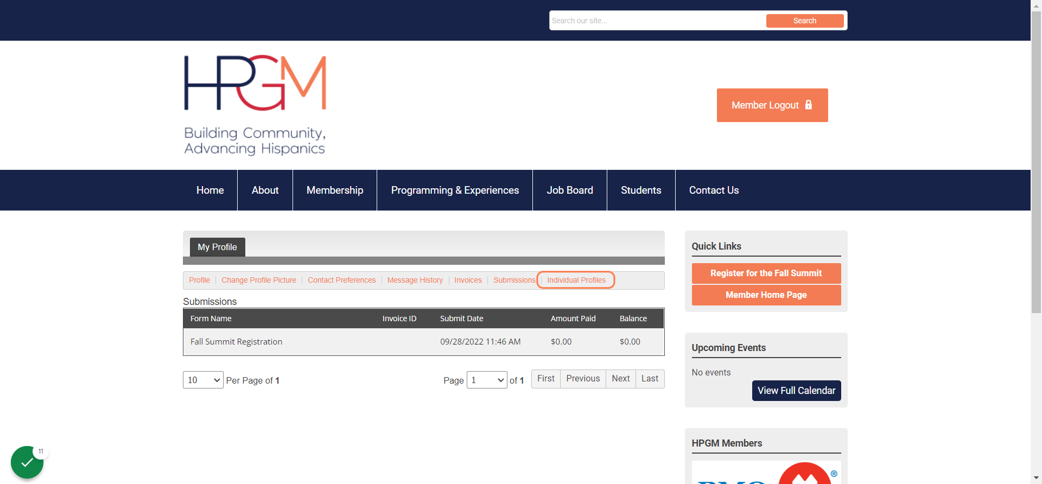The width and height of the screenshot is (1042, 484).
Task: Open the About menu item
Action: click(x=265, y=190)
